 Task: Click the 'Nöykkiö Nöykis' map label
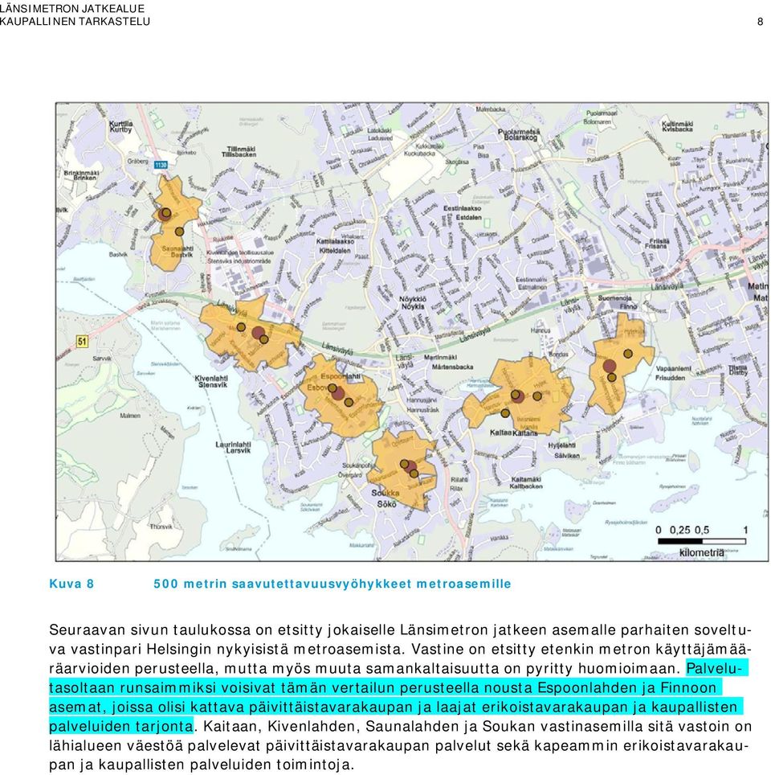click(x=413, y=302)
